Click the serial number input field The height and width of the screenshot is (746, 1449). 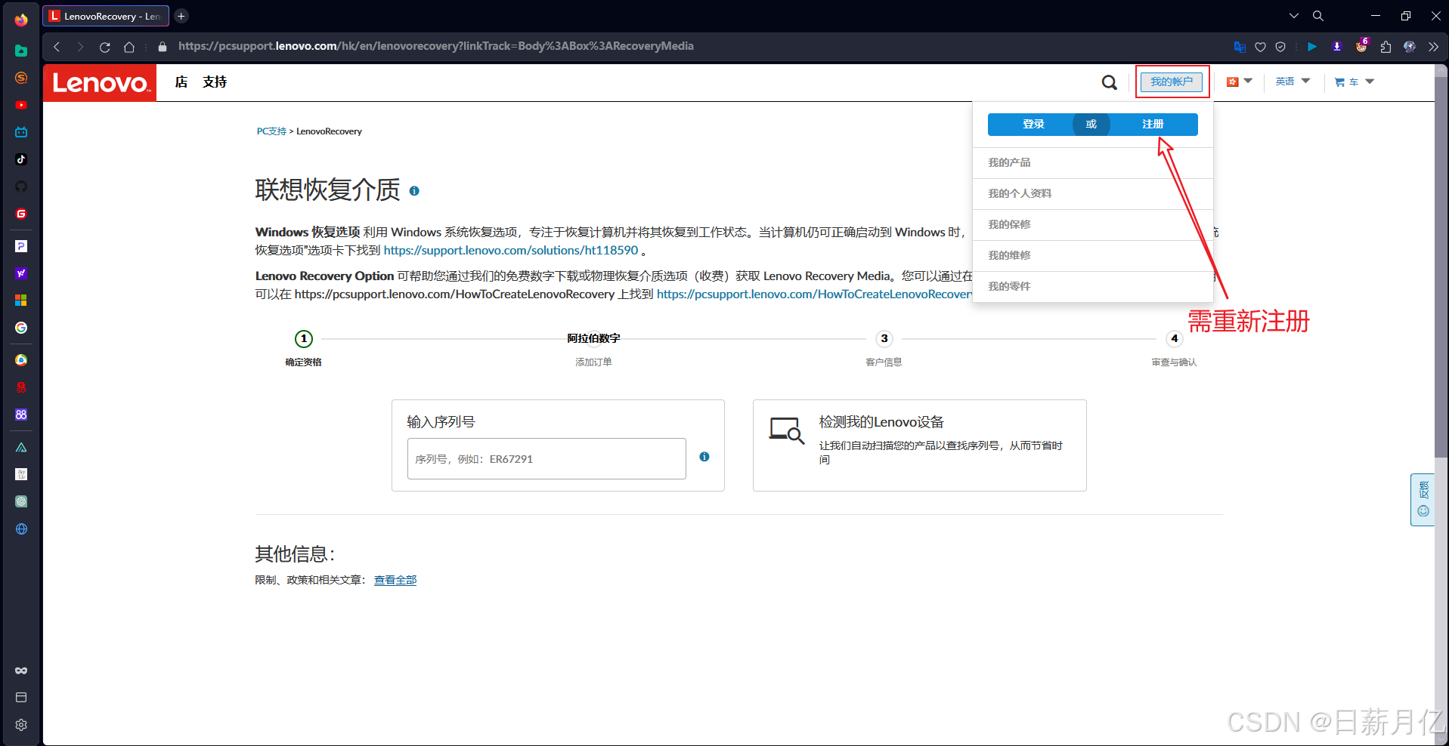[546, 458]
